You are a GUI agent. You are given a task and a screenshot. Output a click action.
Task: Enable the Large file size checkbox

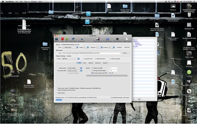tap(84, 59)
